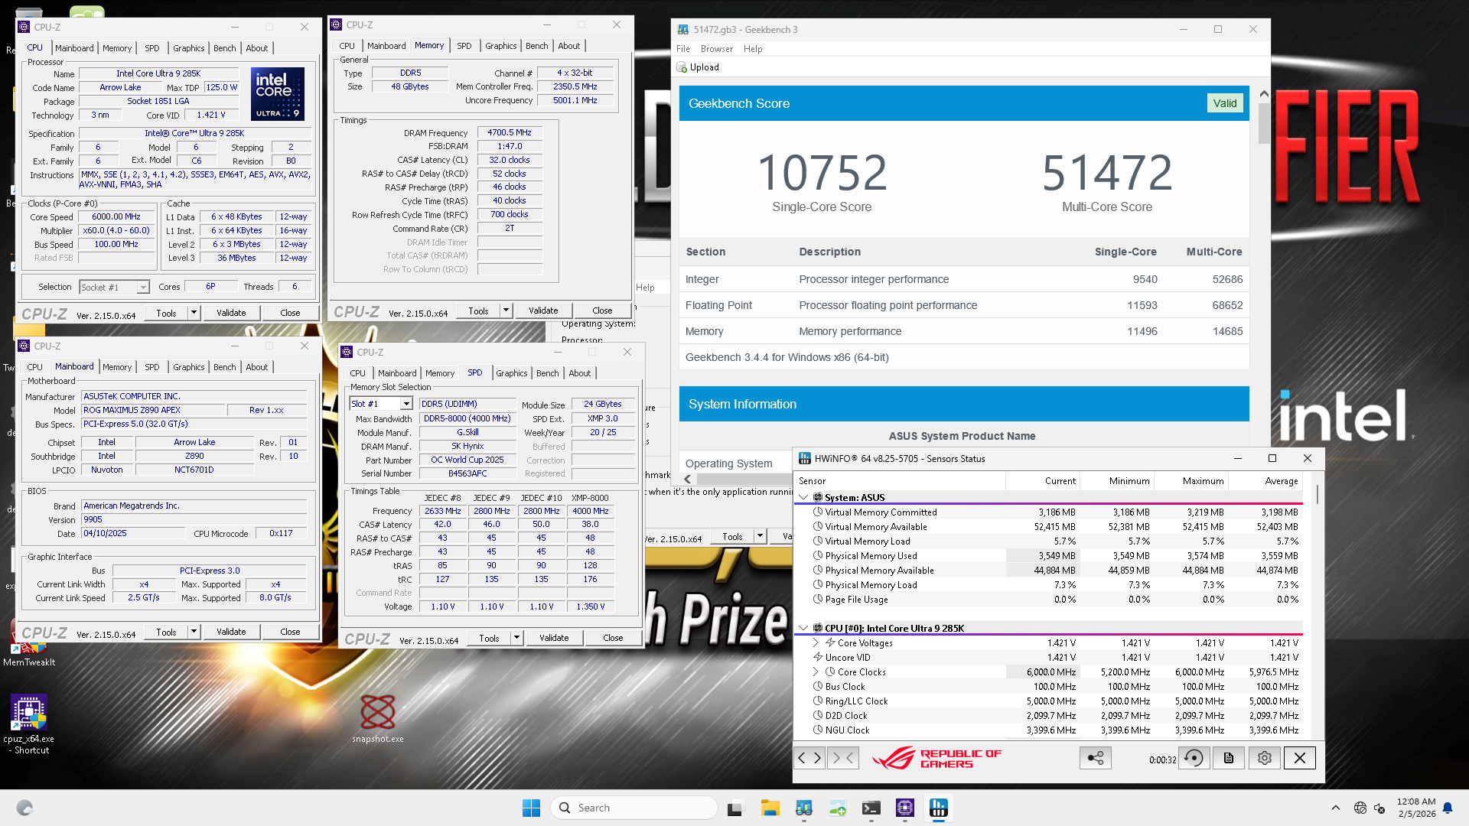
Task: Click the Geekbench vertical scrollbar
Action: (x=1264, y=122)
